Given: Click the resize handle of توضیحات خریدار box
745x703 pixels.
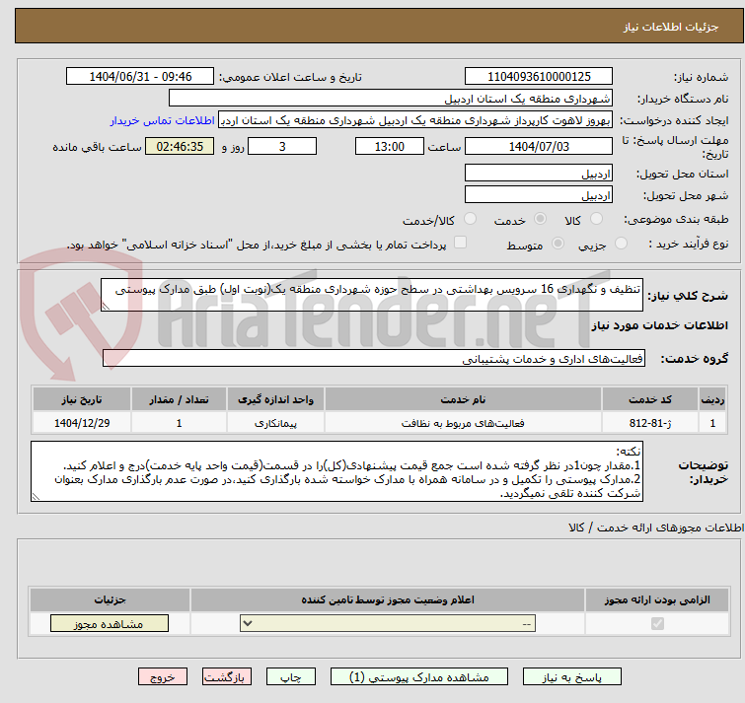Looking at the screenshot, I should [x=36, y=497].
